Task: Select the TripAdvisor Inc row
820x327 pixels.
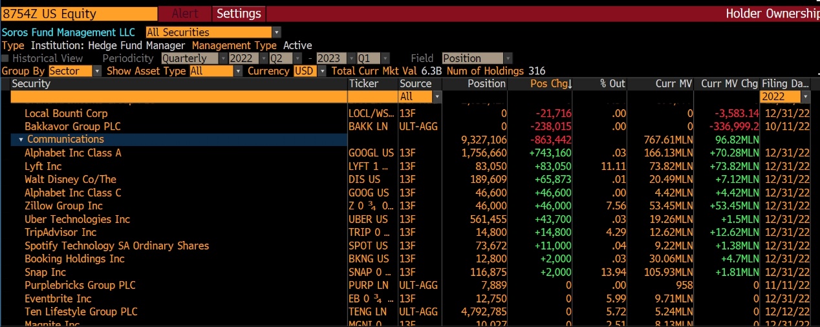Action: 410,232
